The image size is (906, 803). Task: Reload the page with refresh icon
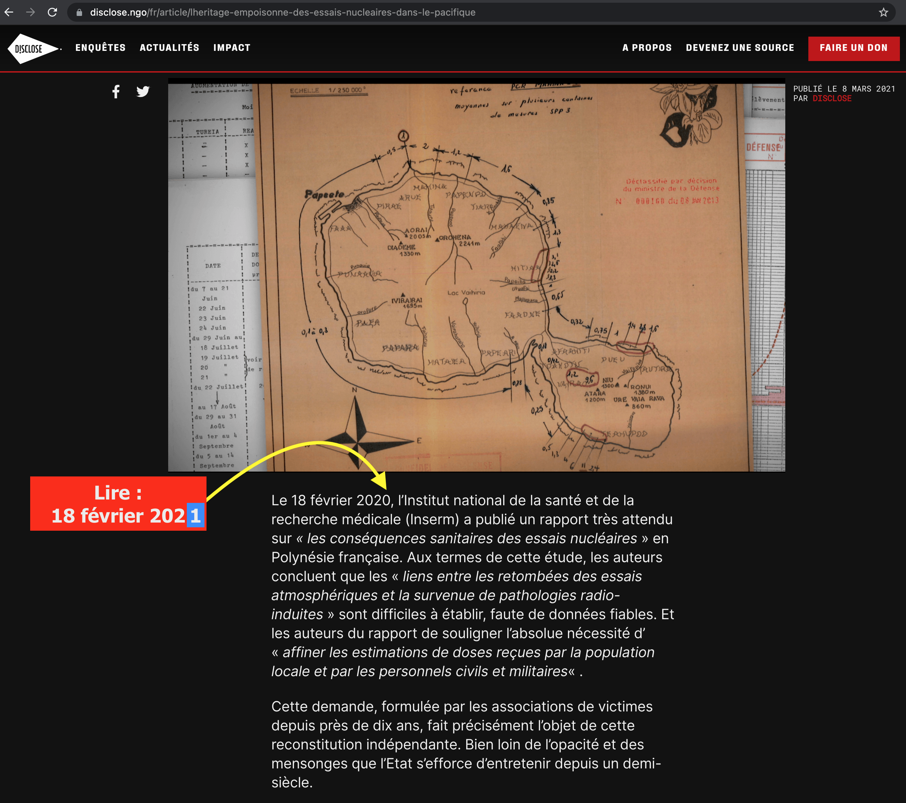tap(52, 13)
